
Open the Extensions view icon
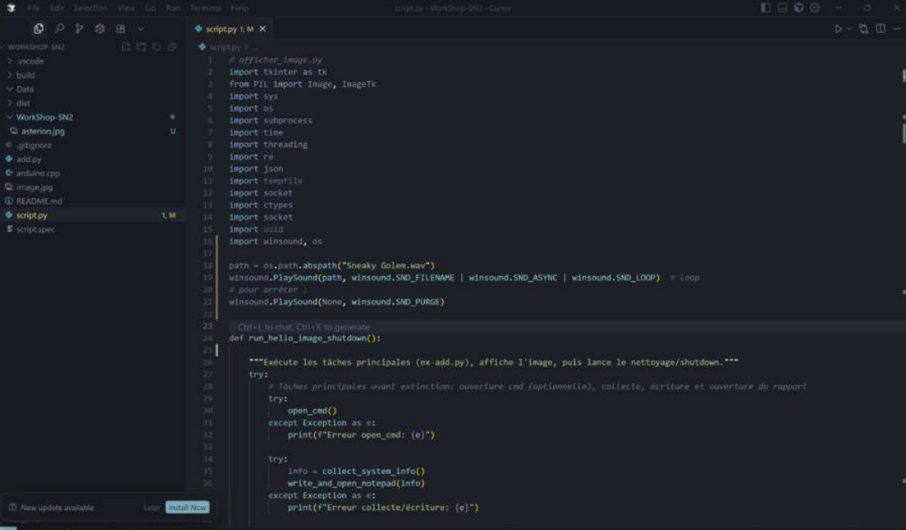(120, 28)
